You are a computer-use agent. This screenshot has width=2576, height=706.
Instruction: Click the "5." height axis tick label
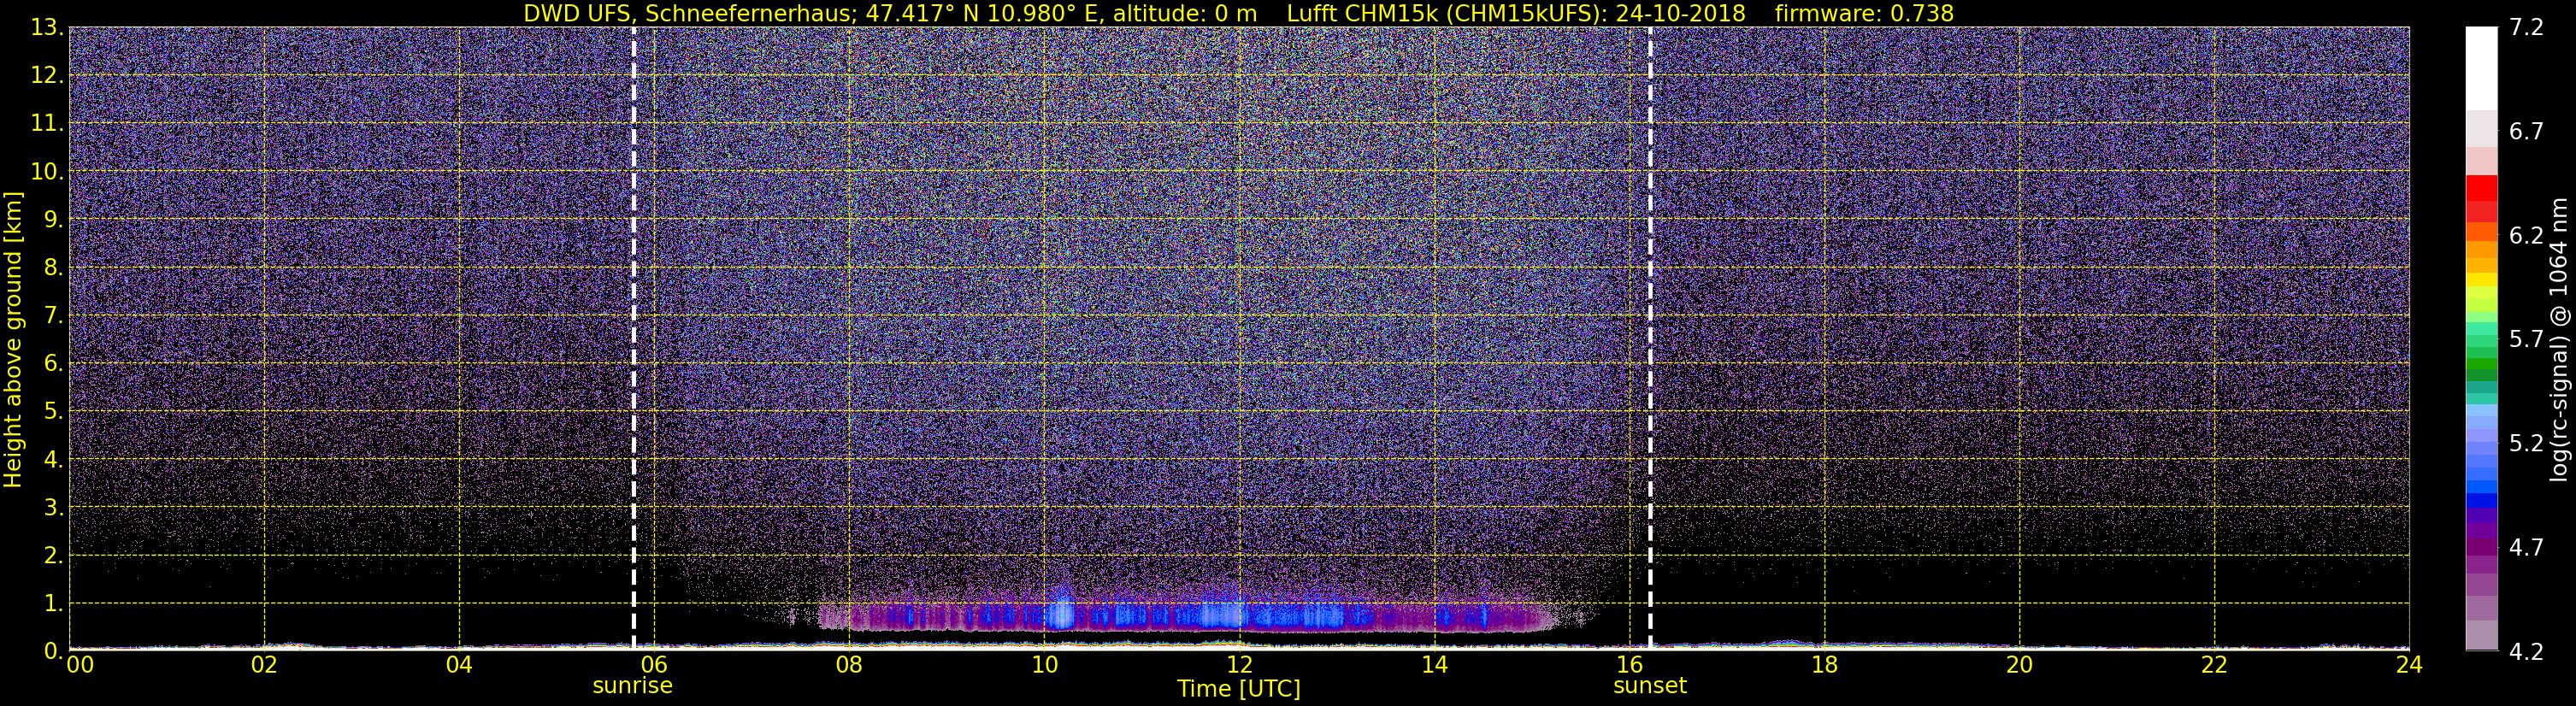tap(53, 412)
